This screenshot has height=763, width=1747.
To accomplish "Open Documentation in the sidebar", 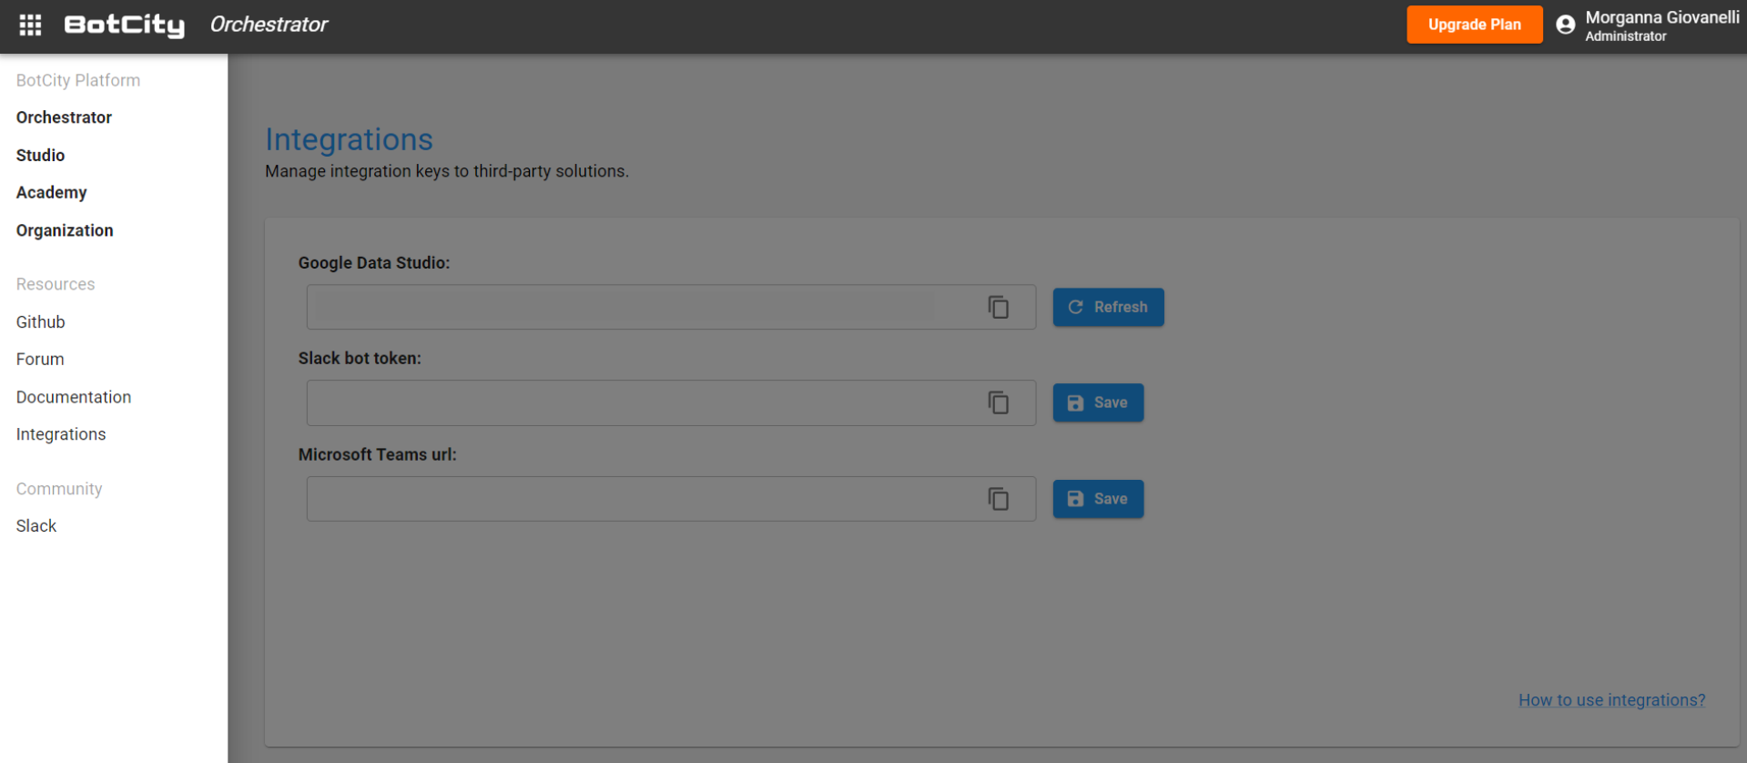I will click(x=73, y=397).
